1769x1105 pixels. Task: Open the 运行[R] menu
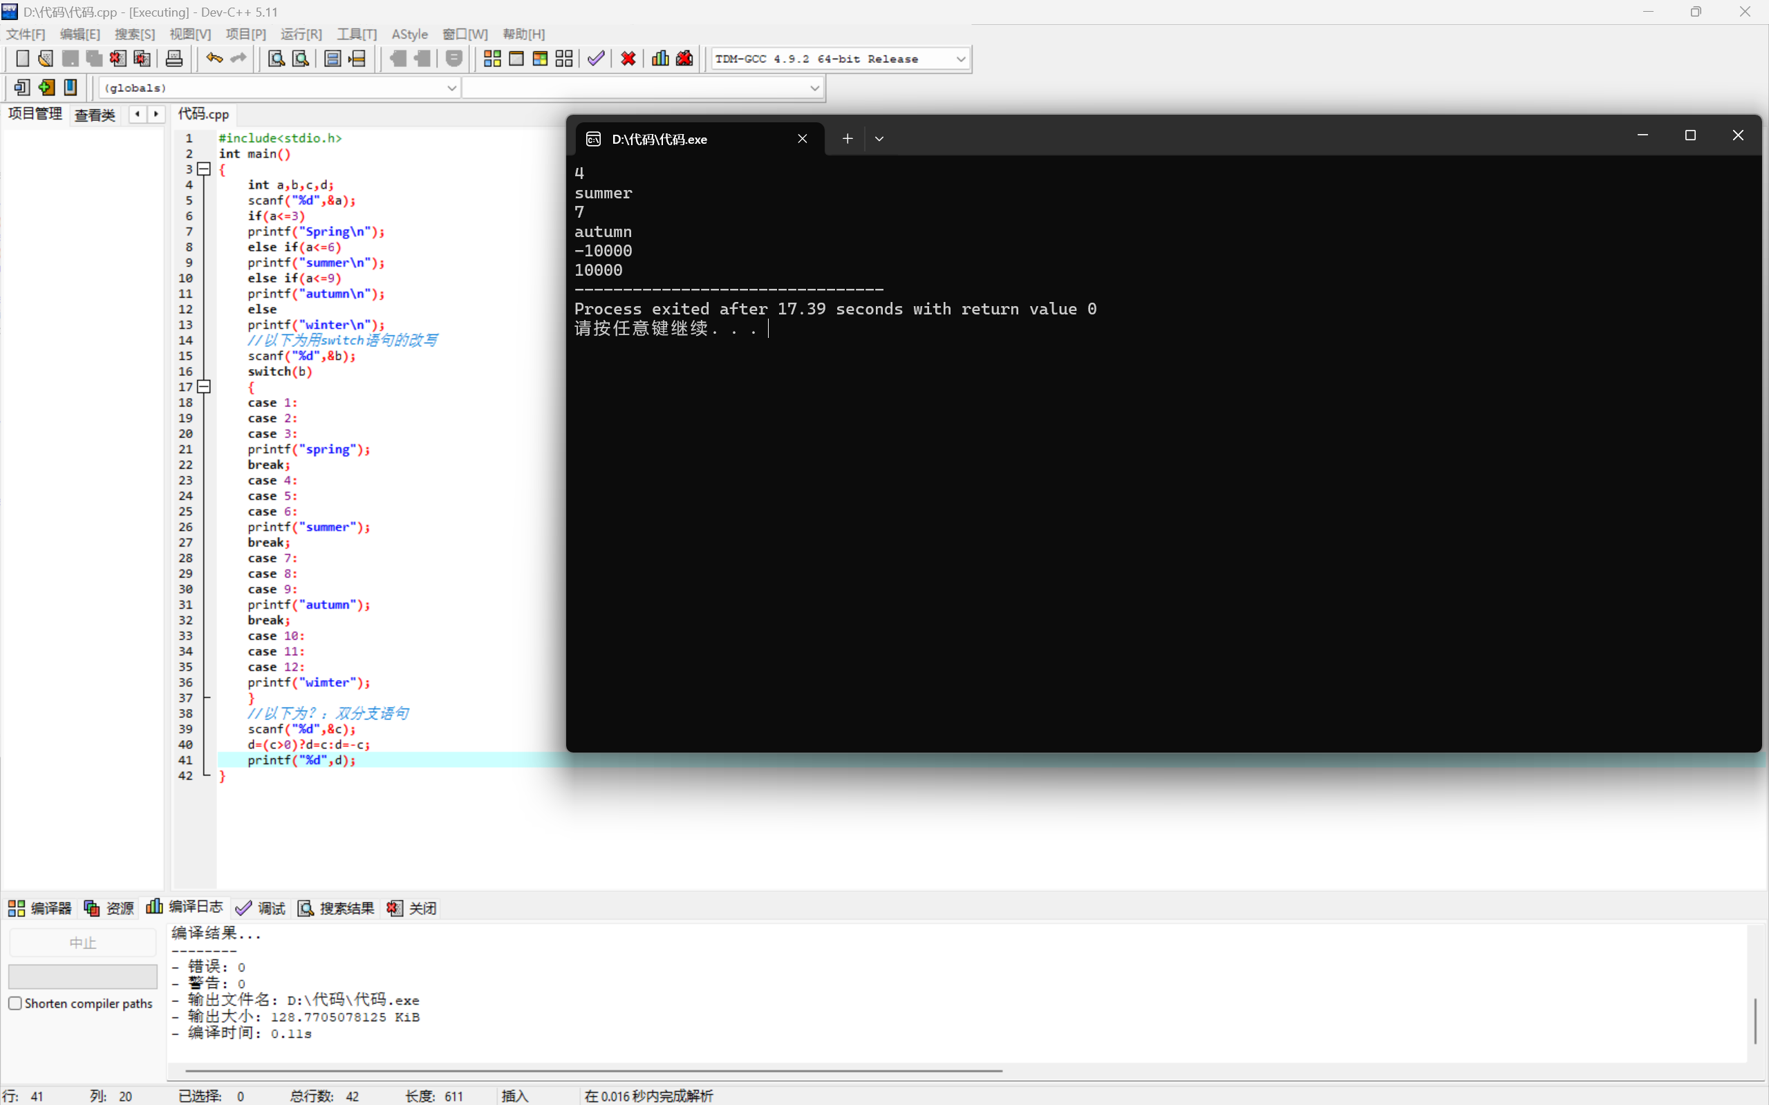[301, 34]
